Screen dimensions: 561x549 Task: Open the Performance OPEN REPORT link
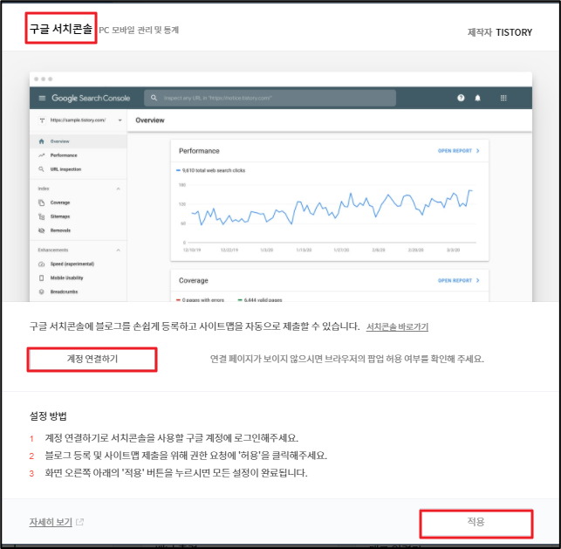point(455,151)
